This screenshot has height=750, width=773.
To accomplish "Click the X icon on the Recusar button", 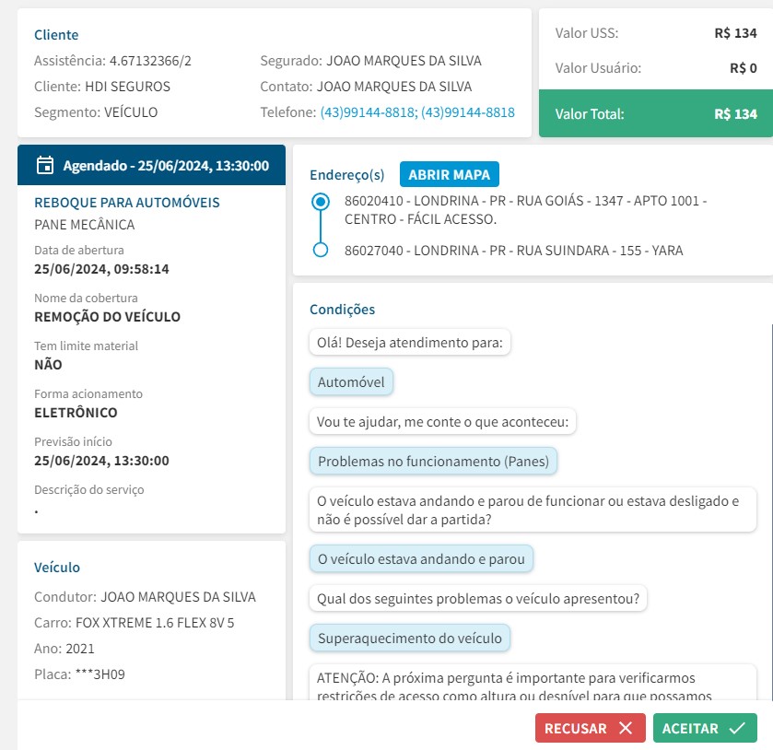I will coord(627,728).
